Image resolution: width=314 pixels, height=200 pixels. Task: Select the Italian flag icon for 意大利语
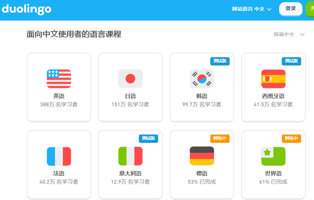point(130,156)
